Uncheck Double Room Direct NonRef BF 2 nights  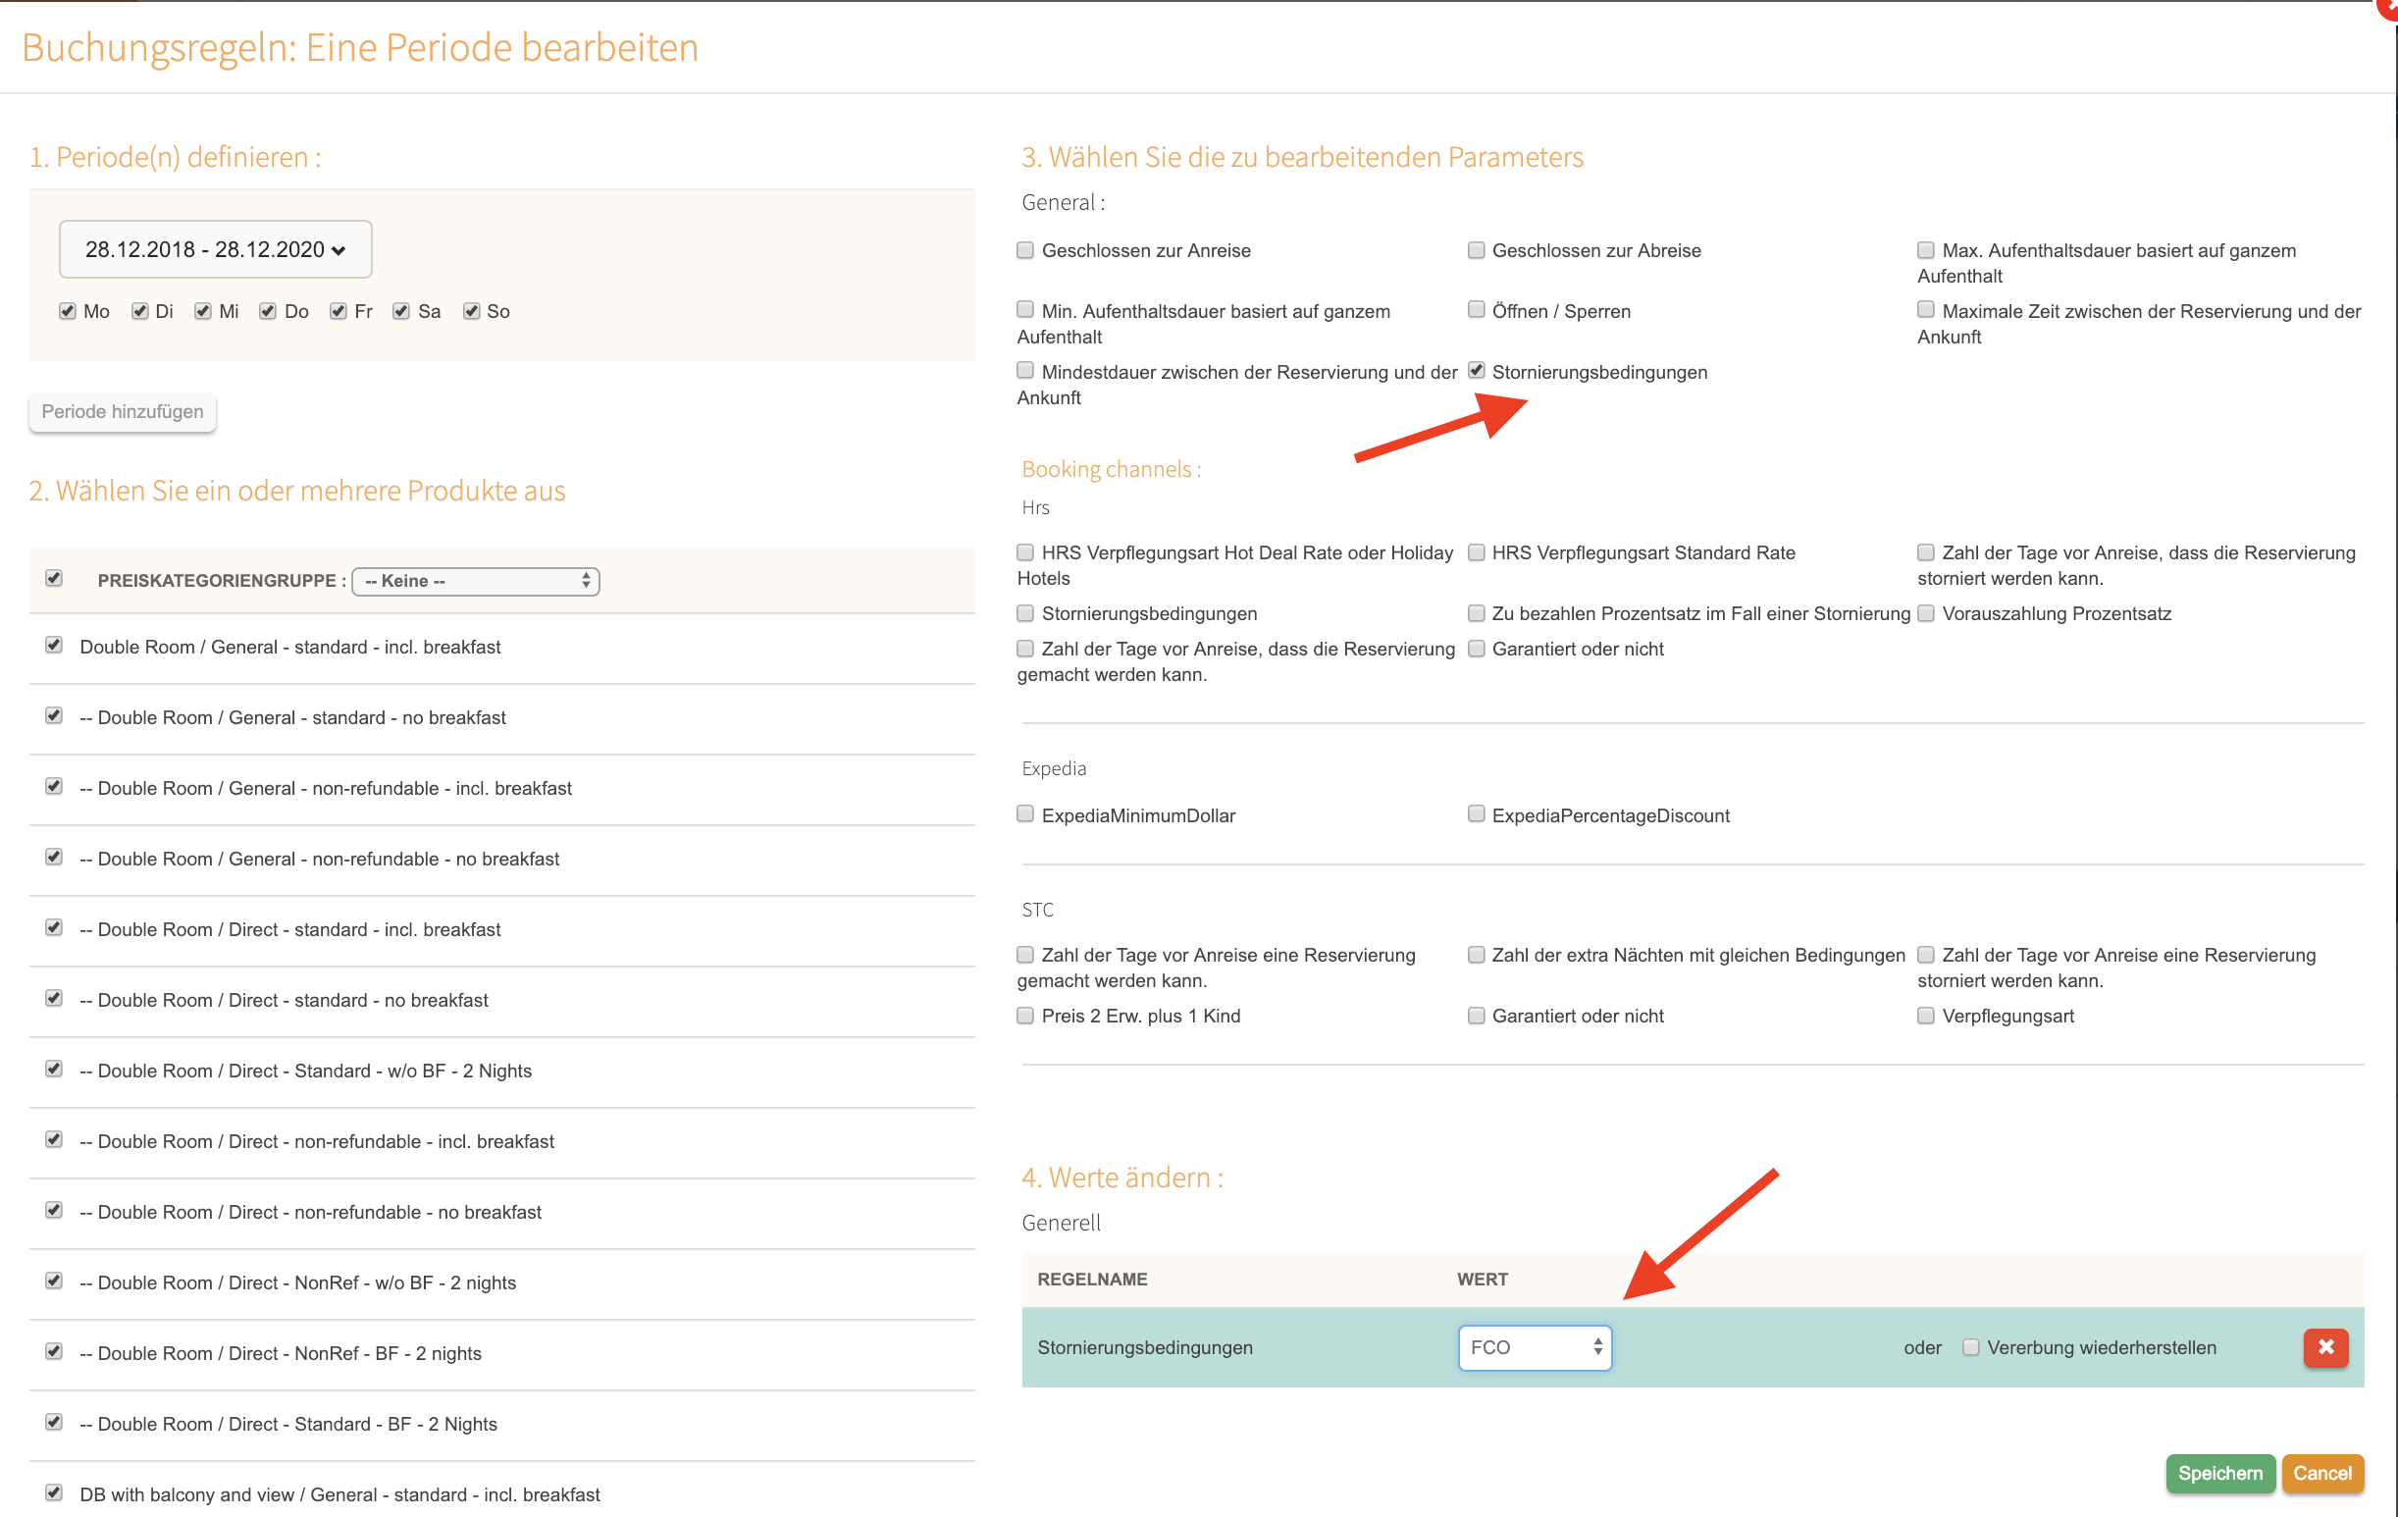tap(54, 1351)
